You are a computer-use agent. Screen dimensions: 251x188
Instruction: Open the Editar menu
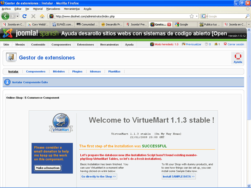pyautogui.click(x=18, y=9)
